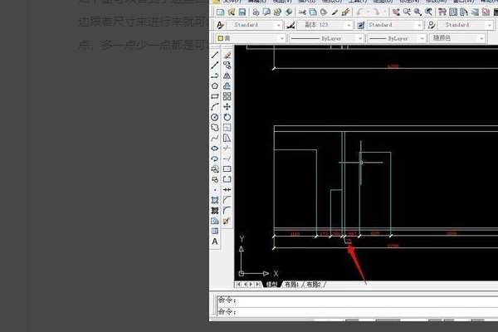
Task: Select the Chamfer tool
Action: [227, 200]
